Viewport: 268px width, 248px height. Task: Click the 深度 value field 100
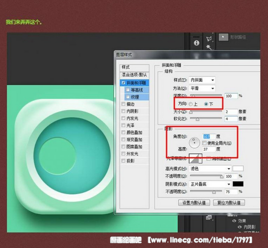coord(231,96)
